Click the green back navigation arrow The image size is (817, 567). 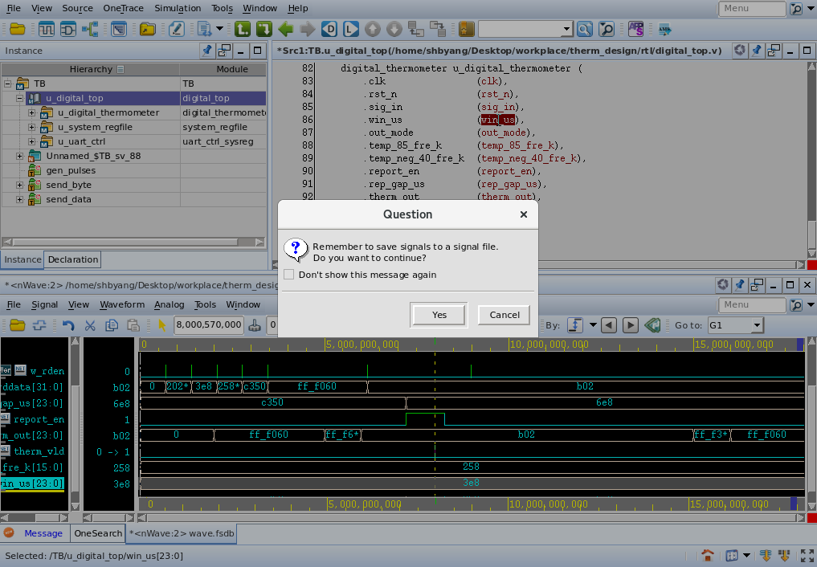(285, 29)
